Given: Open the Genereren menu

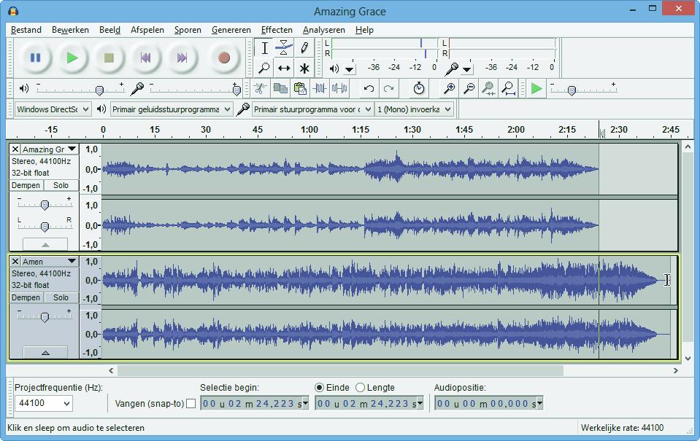Looking at the screenshot, I should (231, 30).
